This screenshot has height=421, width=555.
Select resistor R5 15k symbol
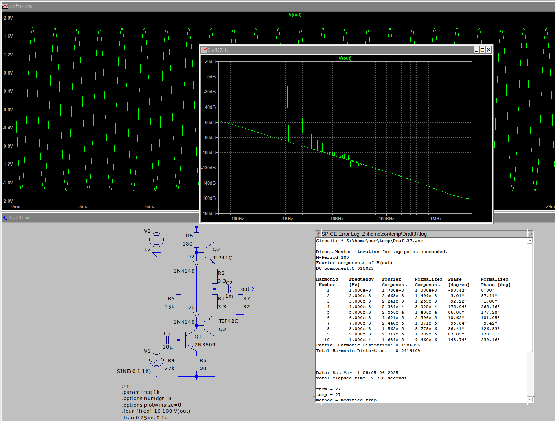[178, 302]
